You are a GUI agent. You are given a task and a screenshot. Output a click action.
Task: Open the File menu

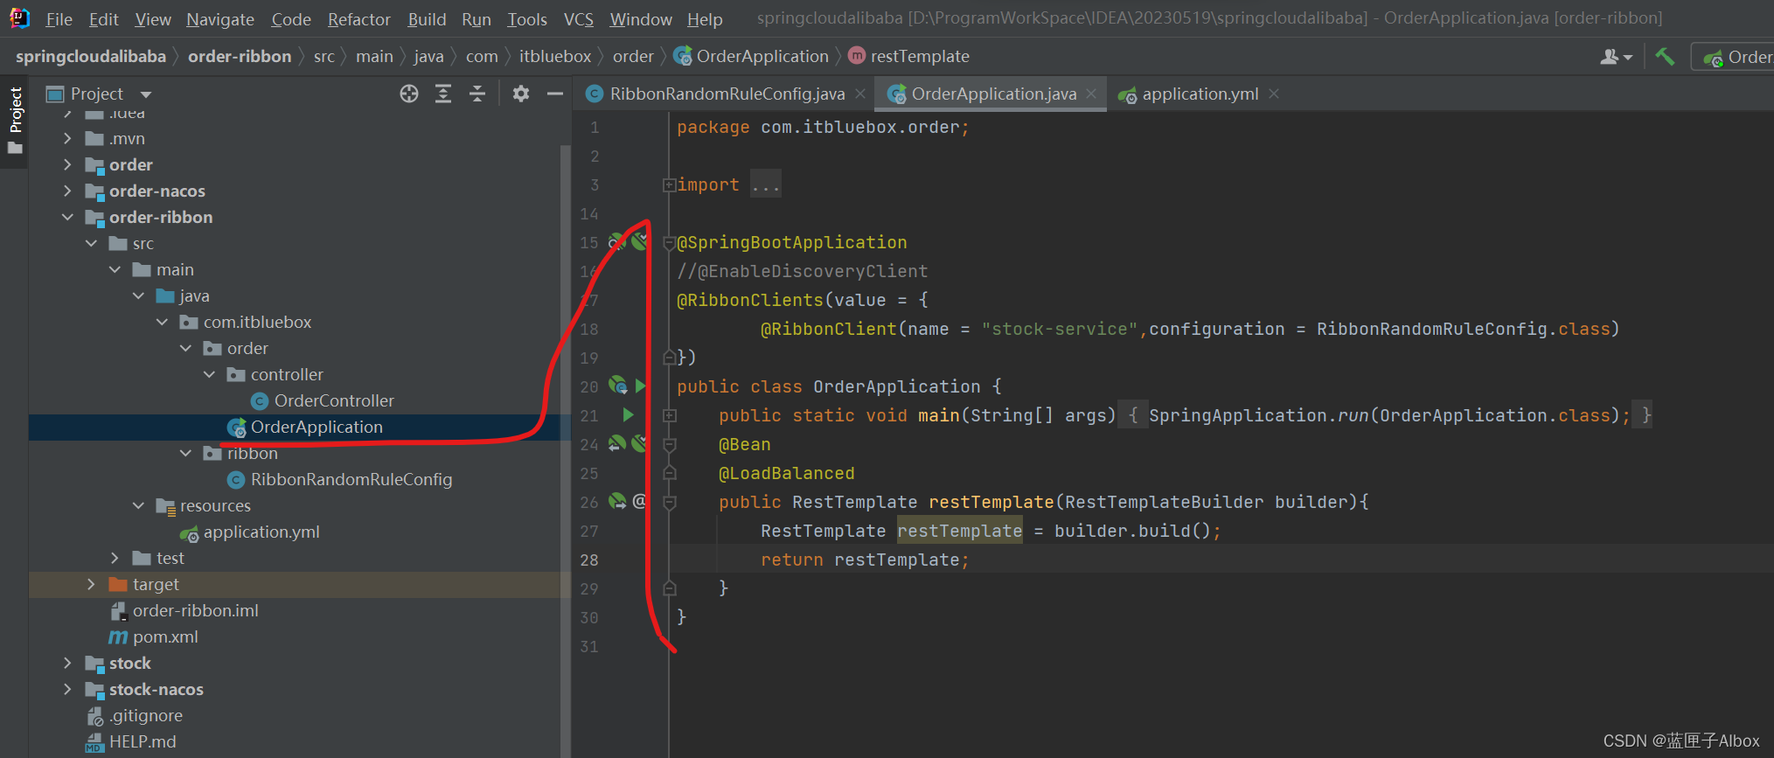click(x=59, y=19)
